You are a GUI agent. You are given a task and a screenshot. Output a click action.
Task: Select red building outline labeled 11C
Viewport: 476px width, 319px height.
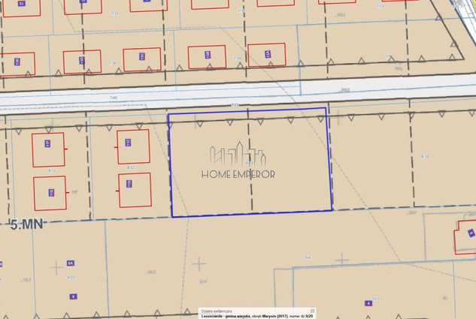click(133, 147)
